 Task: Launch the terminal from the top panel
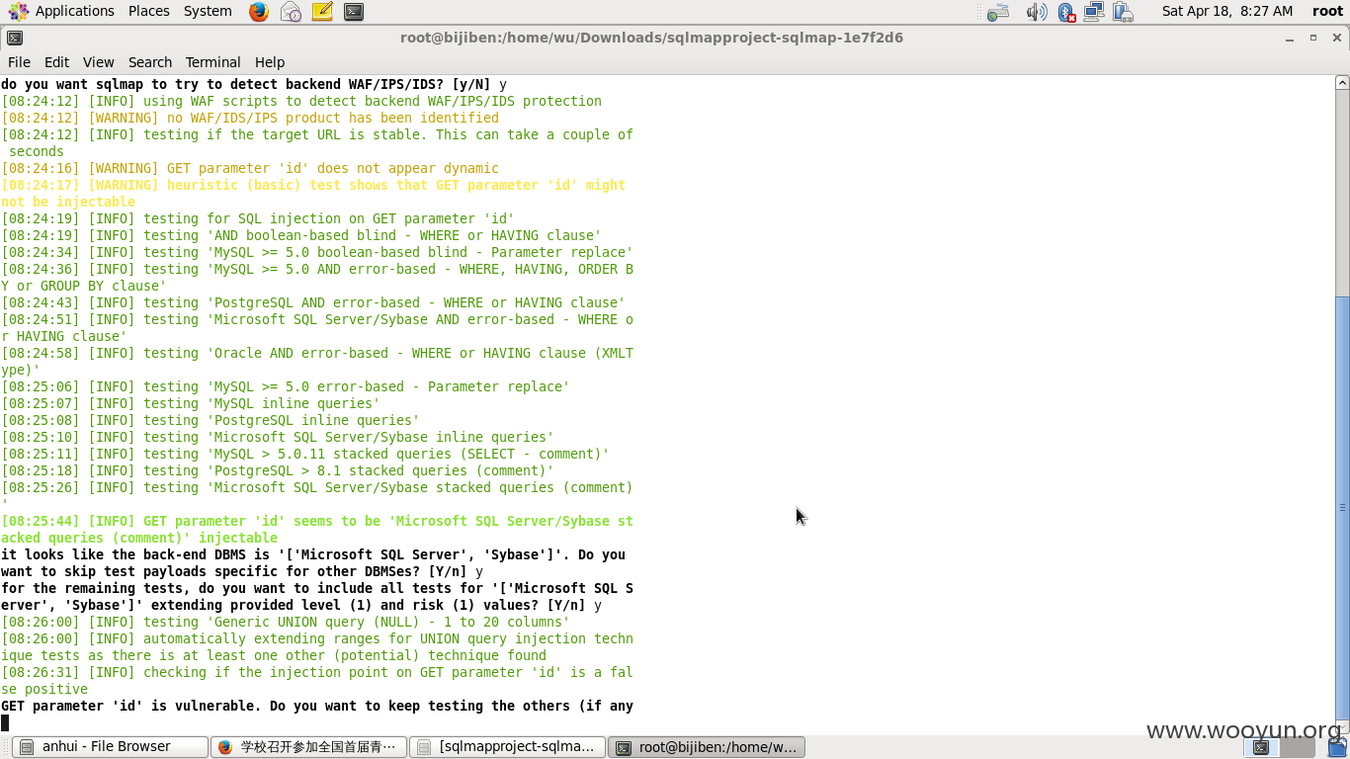pyautogui.click(x=354, y=12)
